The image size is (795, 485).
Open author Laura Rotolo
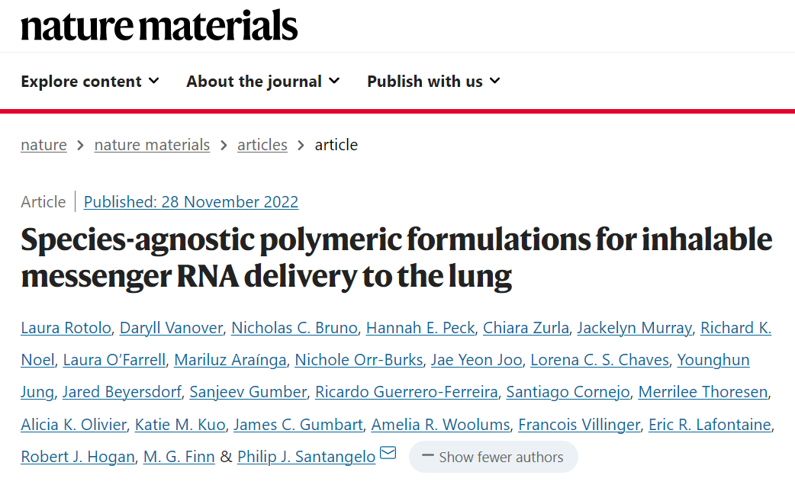(66, 328)
